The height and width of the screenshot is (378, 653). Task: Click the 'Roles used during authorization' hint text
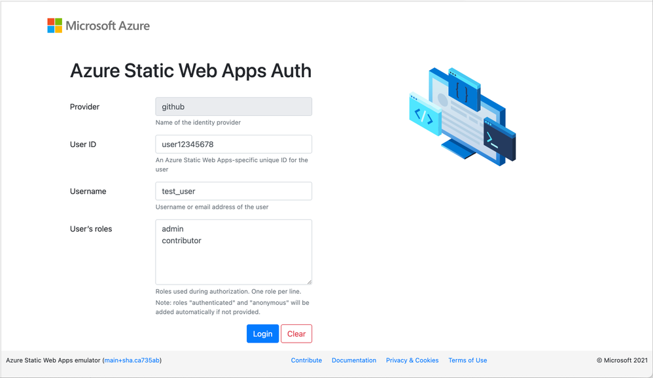click(x=228, y=292)
